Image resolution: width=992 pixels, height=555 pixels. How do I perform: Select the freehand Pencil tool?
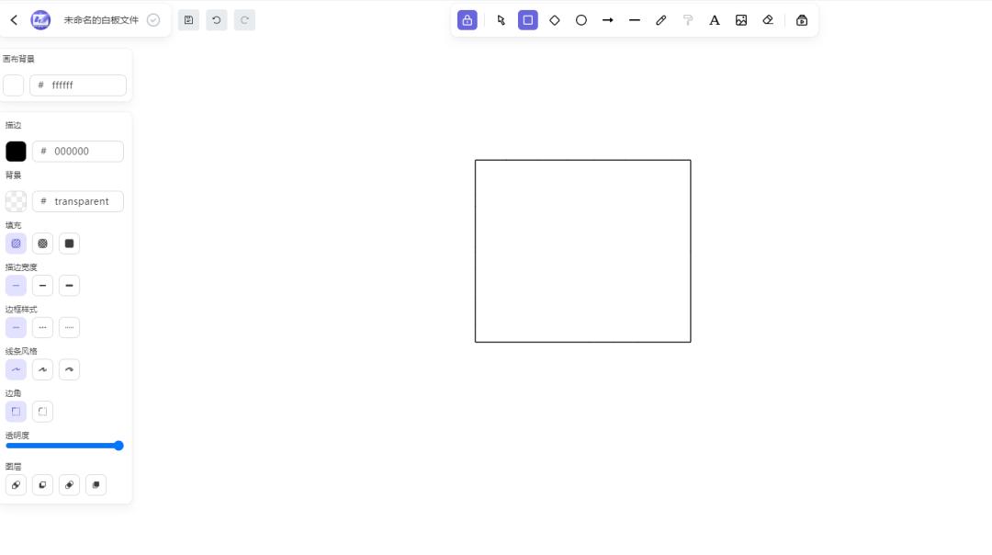661,19
